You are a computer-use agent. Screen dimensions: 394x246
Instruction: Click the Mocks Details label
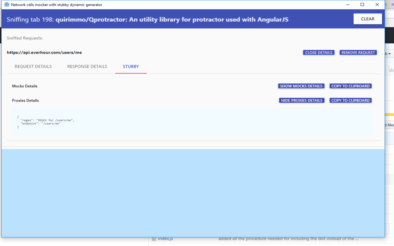tap(25, 86)
